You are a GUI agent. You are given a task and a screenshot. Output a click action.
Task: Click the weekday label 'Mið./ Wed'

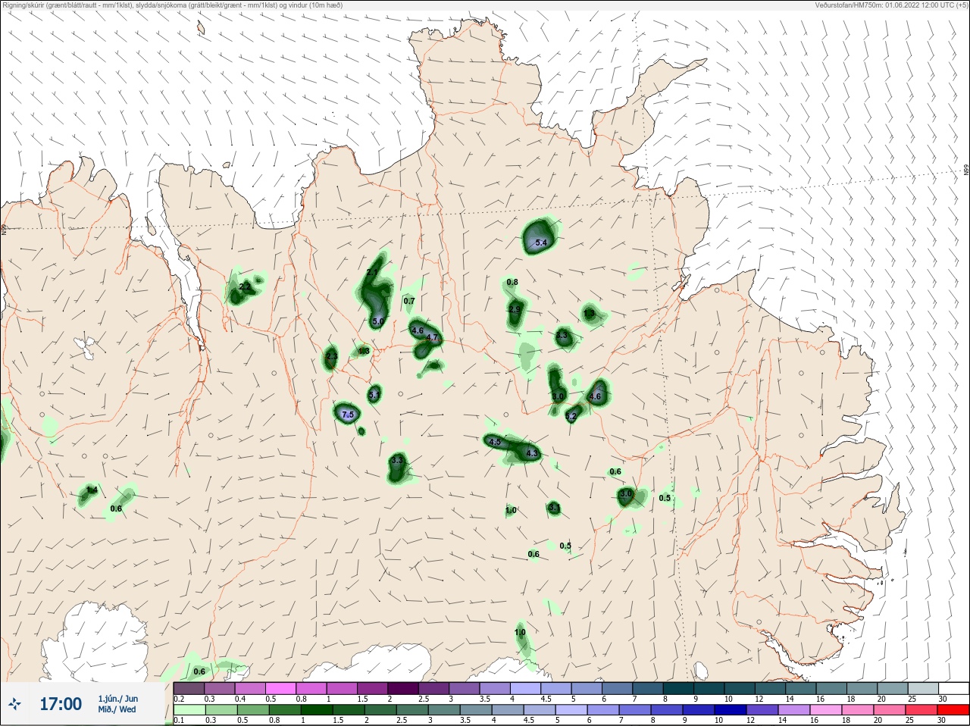coord(117,709)
